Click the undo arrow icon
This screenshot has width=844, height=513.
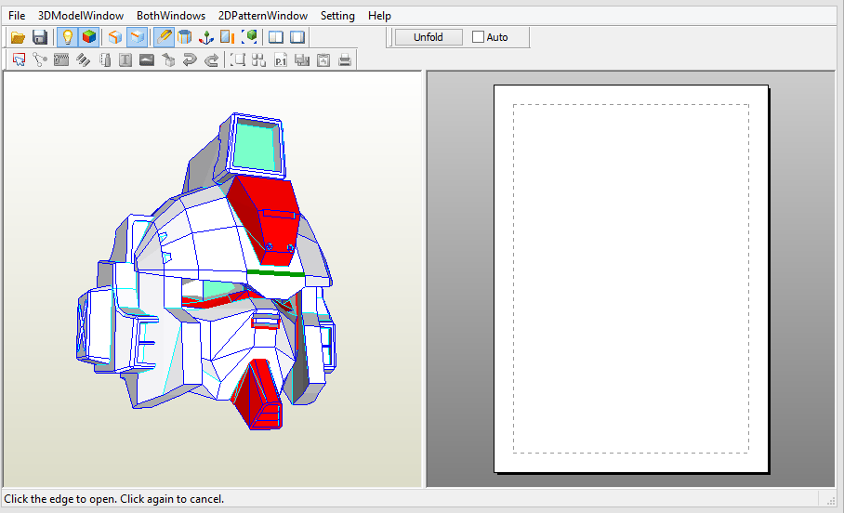(190, 60)
